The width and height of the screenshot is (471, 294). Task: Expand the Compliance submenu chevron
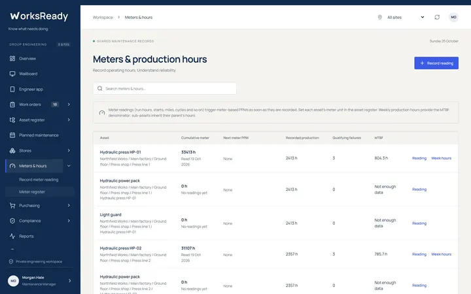coord(69,221)
